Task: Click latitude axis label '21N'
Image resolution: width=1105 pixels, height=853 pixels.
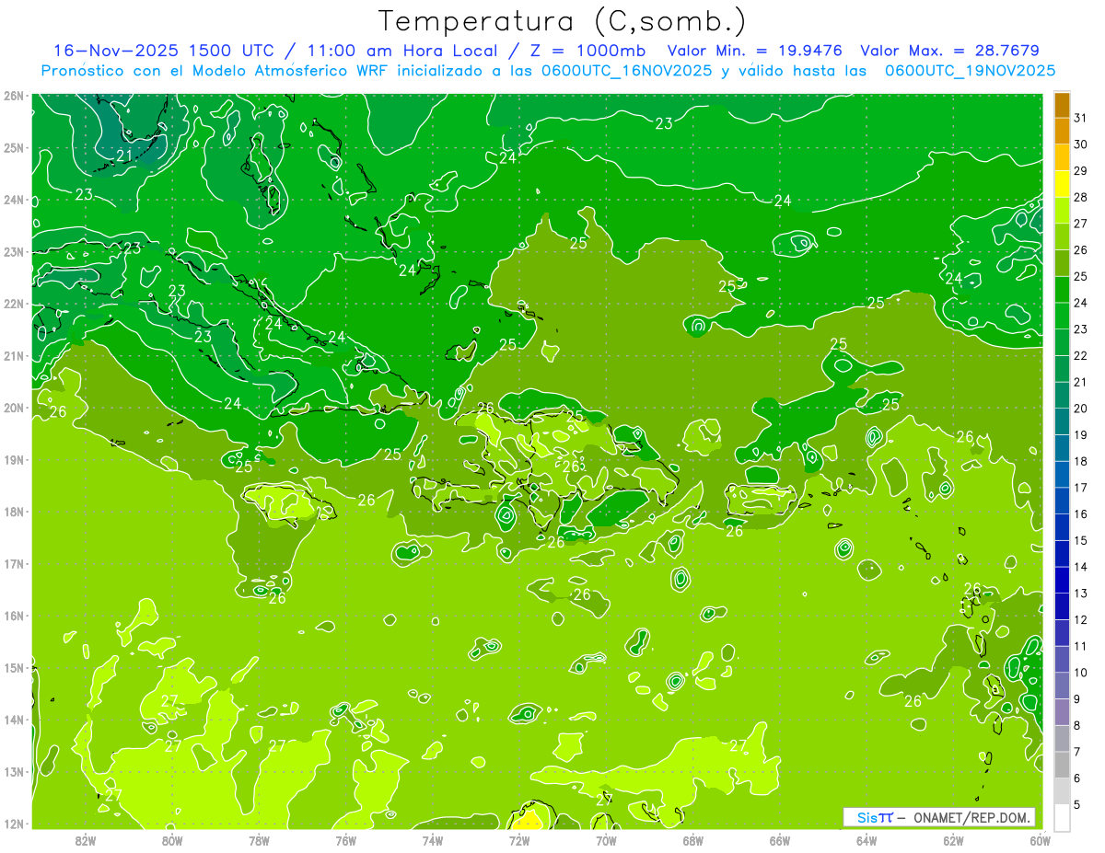Action: tap(14, 355)
